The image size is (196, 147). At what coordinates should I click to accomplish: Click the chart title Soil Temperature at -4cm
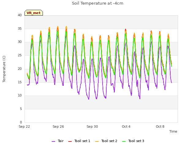coord(98,3)
